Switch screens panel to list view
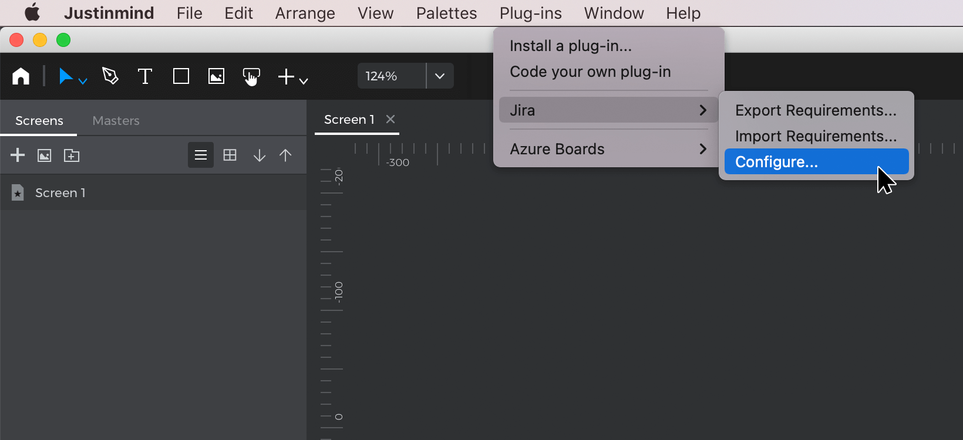This screenshot has width=963, height=440. pos(201,155)
